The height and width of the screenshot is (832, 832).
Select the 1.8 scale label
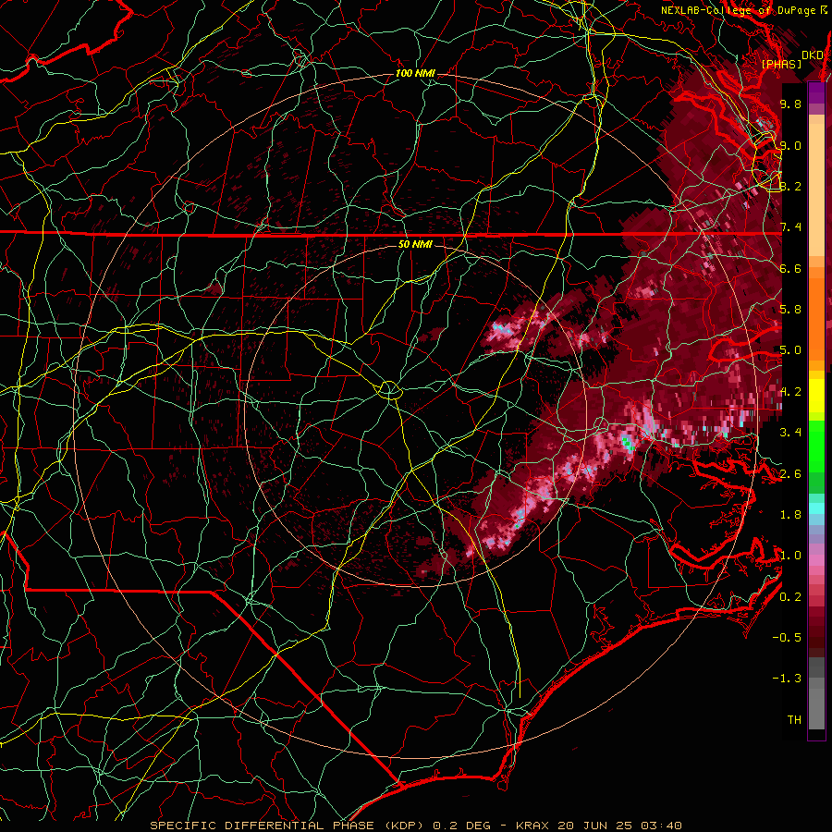[x=790, y=515]
